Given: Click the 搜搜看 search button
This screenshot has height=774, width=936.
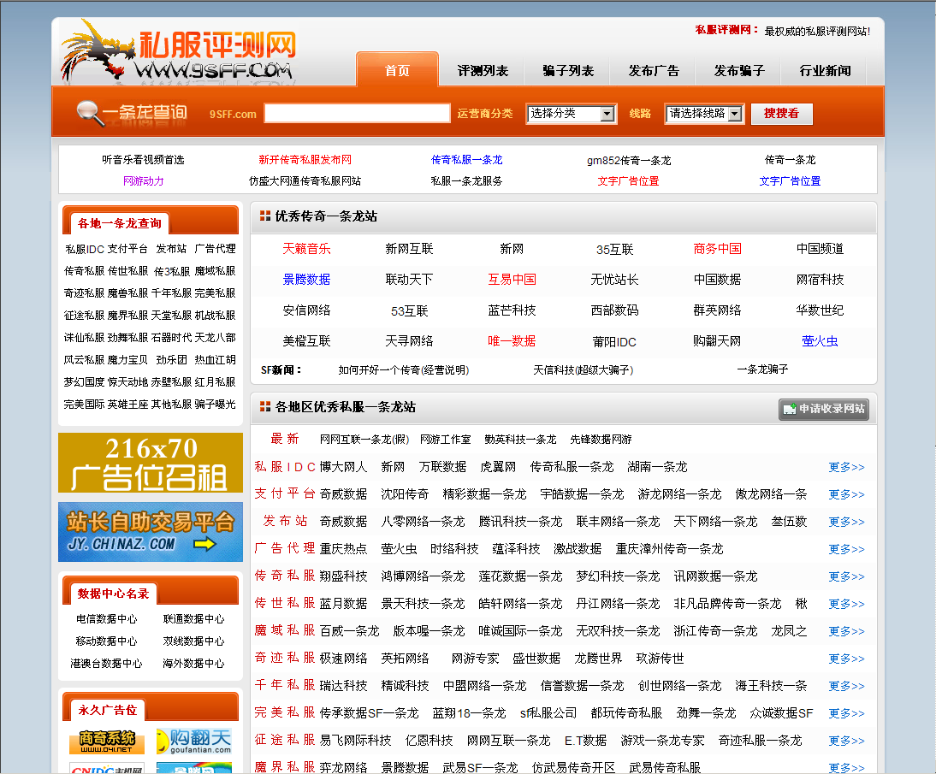Looking at the screenshot, I should coord(780,113).
